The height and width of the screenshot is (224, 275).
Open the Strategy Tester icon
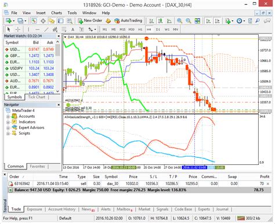(x=70, y=21)
